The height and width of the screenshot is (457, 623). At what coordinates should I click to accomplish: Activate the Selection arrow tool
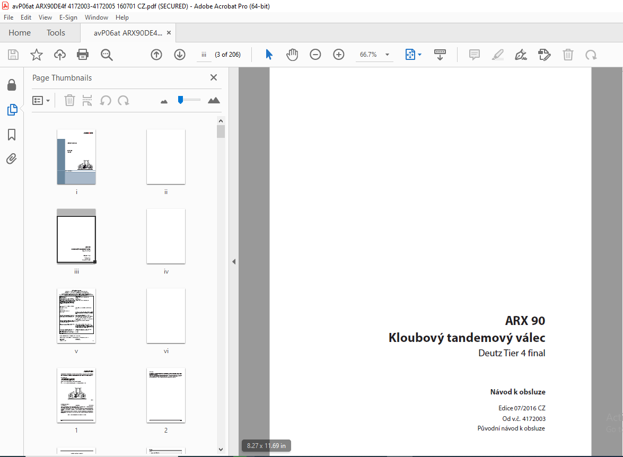point(269,55)
